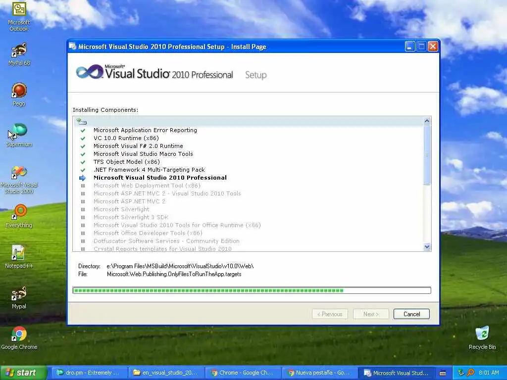Click the pending icon beside Microsoft Silverlight
This screenshot has width=507, height=380.
(x=83, y=209)
